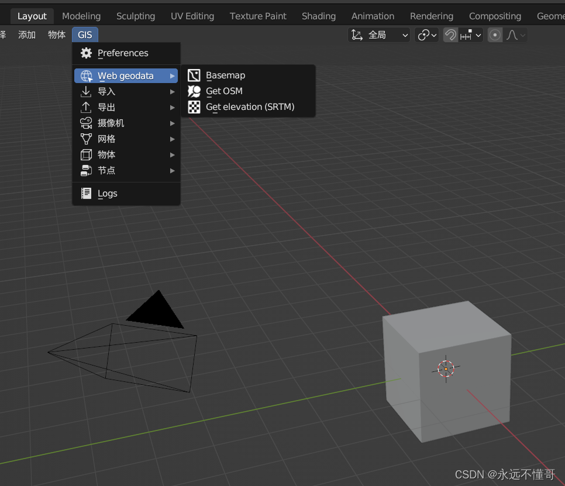Click the export upload-arrow icon
The image size is (565, 486).
tap(86, 108)
